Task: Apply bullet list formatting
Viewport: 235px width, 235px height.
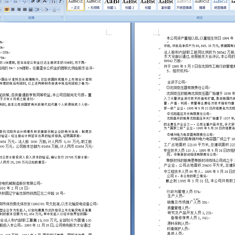Action: coord(7,2)
